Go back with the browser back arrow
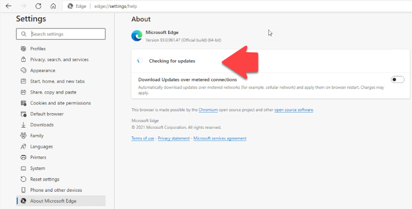The height and width of the screenshot is (209, 412). pyautogui.click(x=8, y=6)
